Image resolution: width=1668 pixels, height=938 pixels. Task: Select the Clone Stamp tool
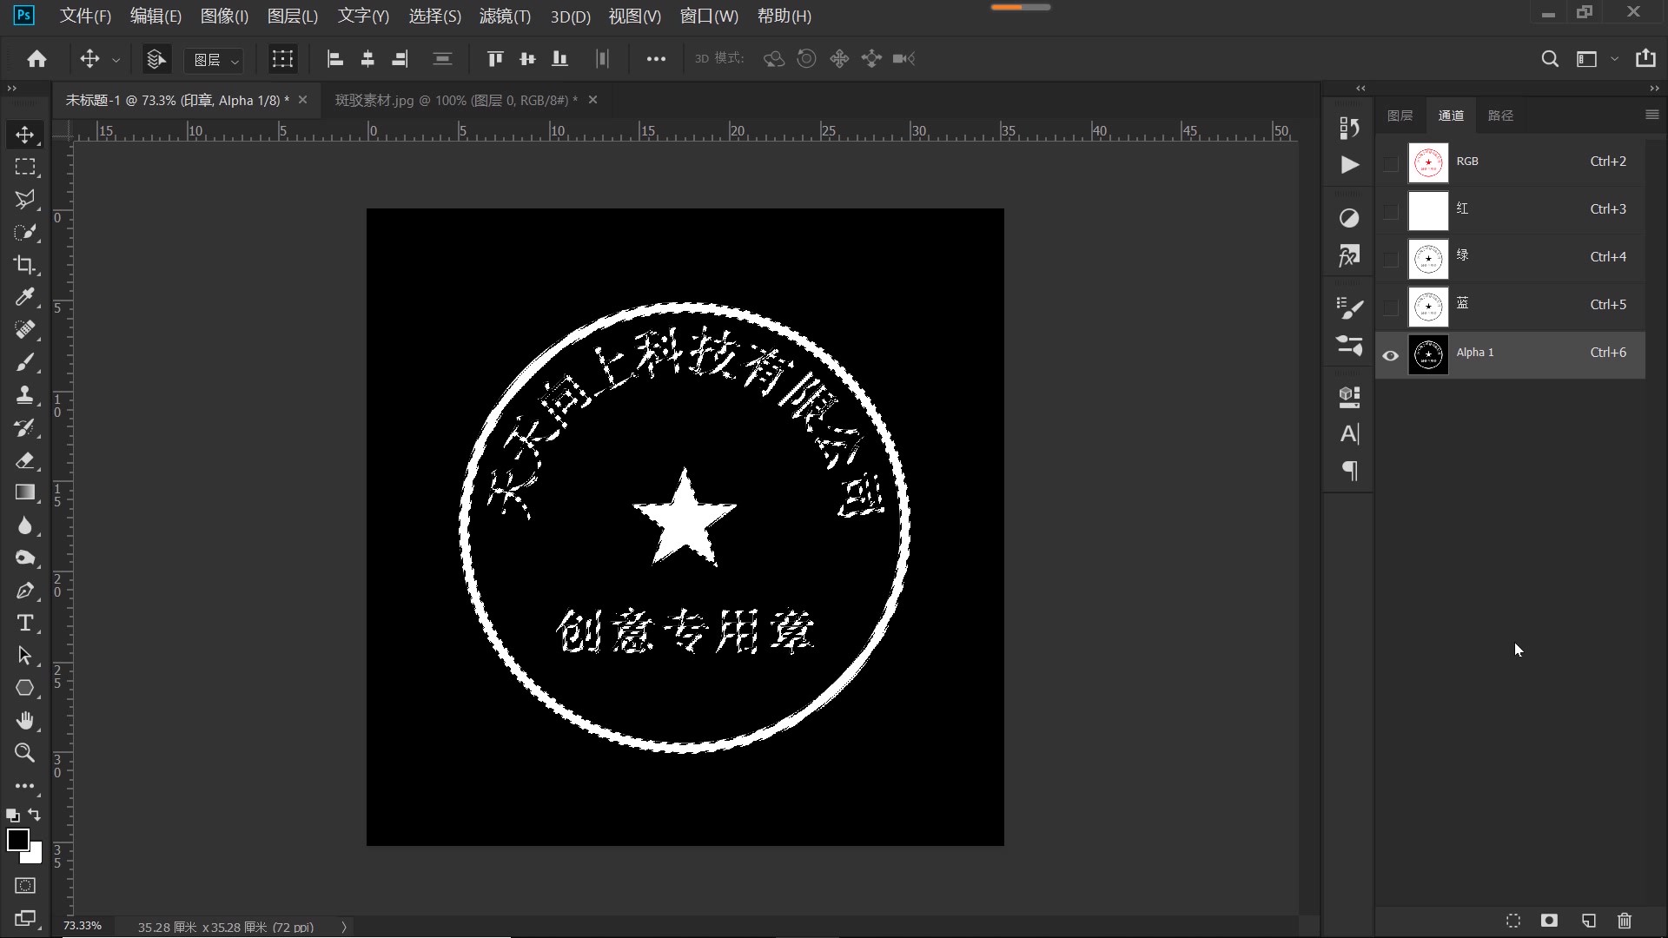tap(25, 395)
